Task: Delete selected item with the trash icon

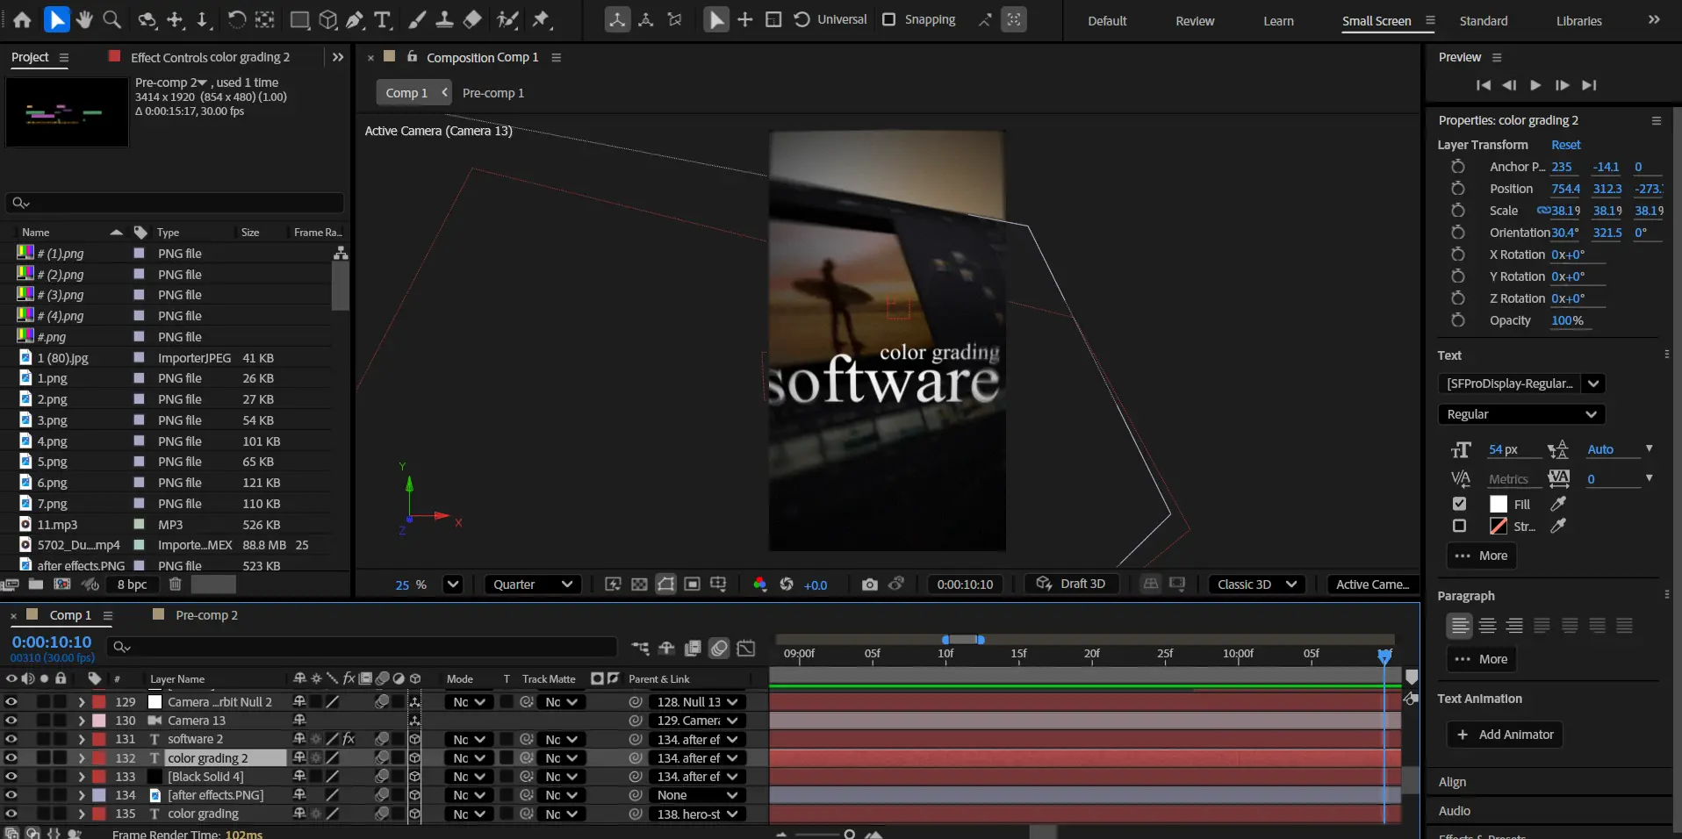Action: (x=176, y=584)
